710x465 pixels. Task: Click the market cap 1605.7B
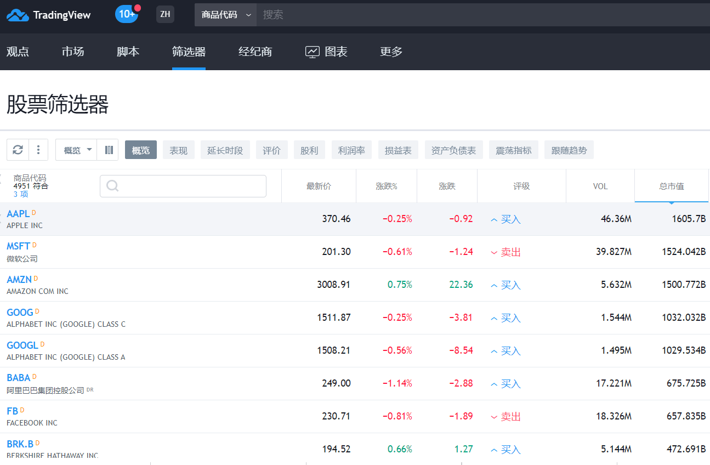click(x=689, y=219)
